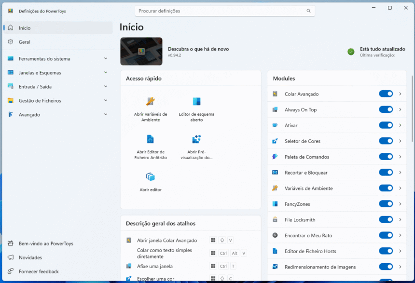Click the File Locksmith padlock icon
The width and height of the screenshot is (415, 283).
(x=275, y=220)
